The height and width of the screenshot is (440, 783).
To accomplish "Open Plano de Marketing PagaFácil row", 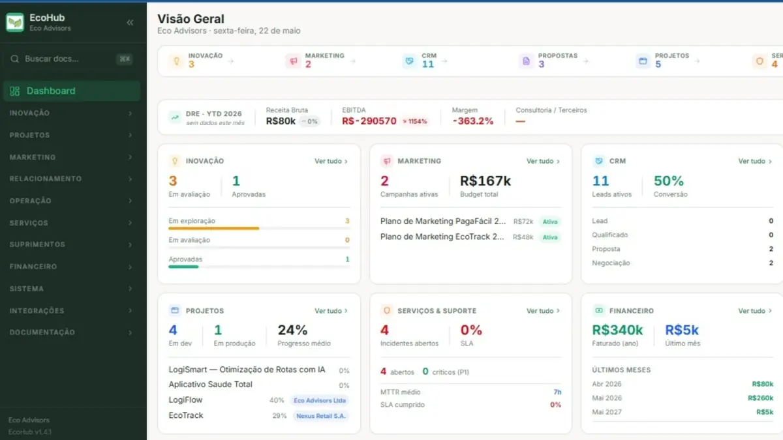I will (x=470, y=222).
